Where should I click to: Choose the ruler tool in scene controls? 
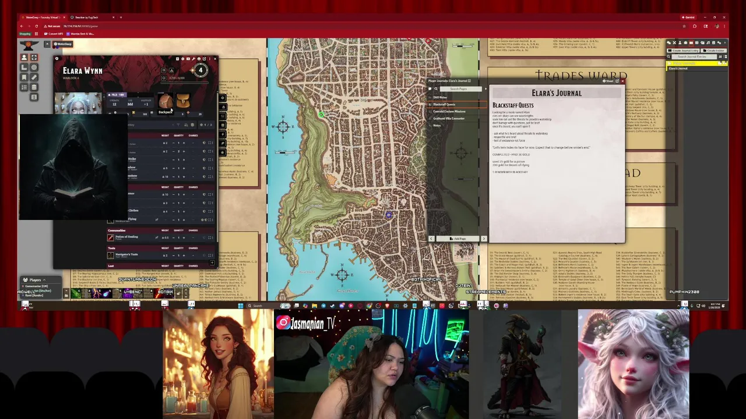(34, 77)
